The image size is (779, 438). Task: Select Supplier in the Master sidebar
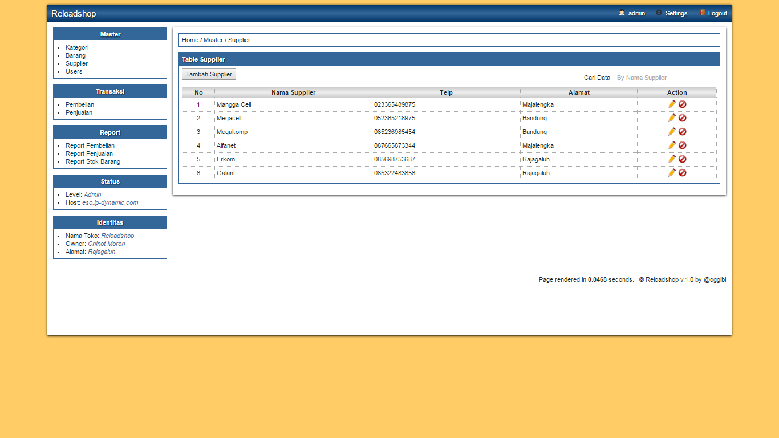click(76, 63)
